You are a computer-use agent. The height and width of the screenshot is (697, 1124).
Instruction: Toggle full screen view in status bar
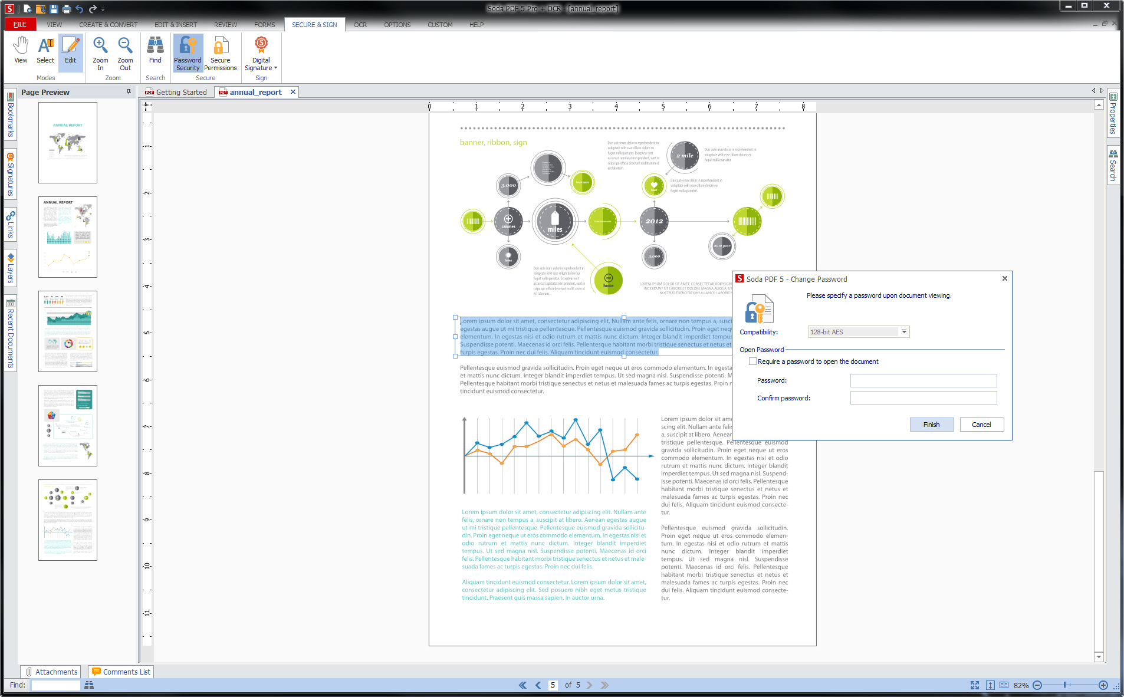(975, 685)
